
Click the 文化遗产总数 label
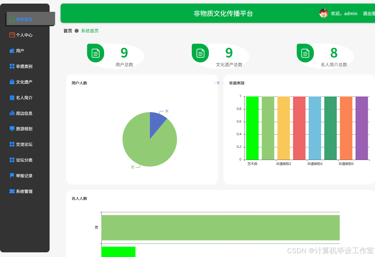229,65
